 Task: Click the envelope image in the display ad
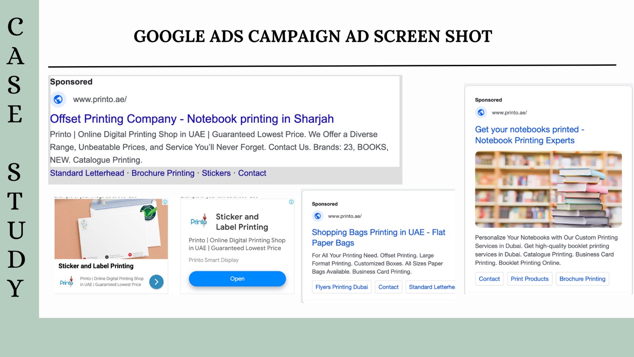click(x=111, y=229)
